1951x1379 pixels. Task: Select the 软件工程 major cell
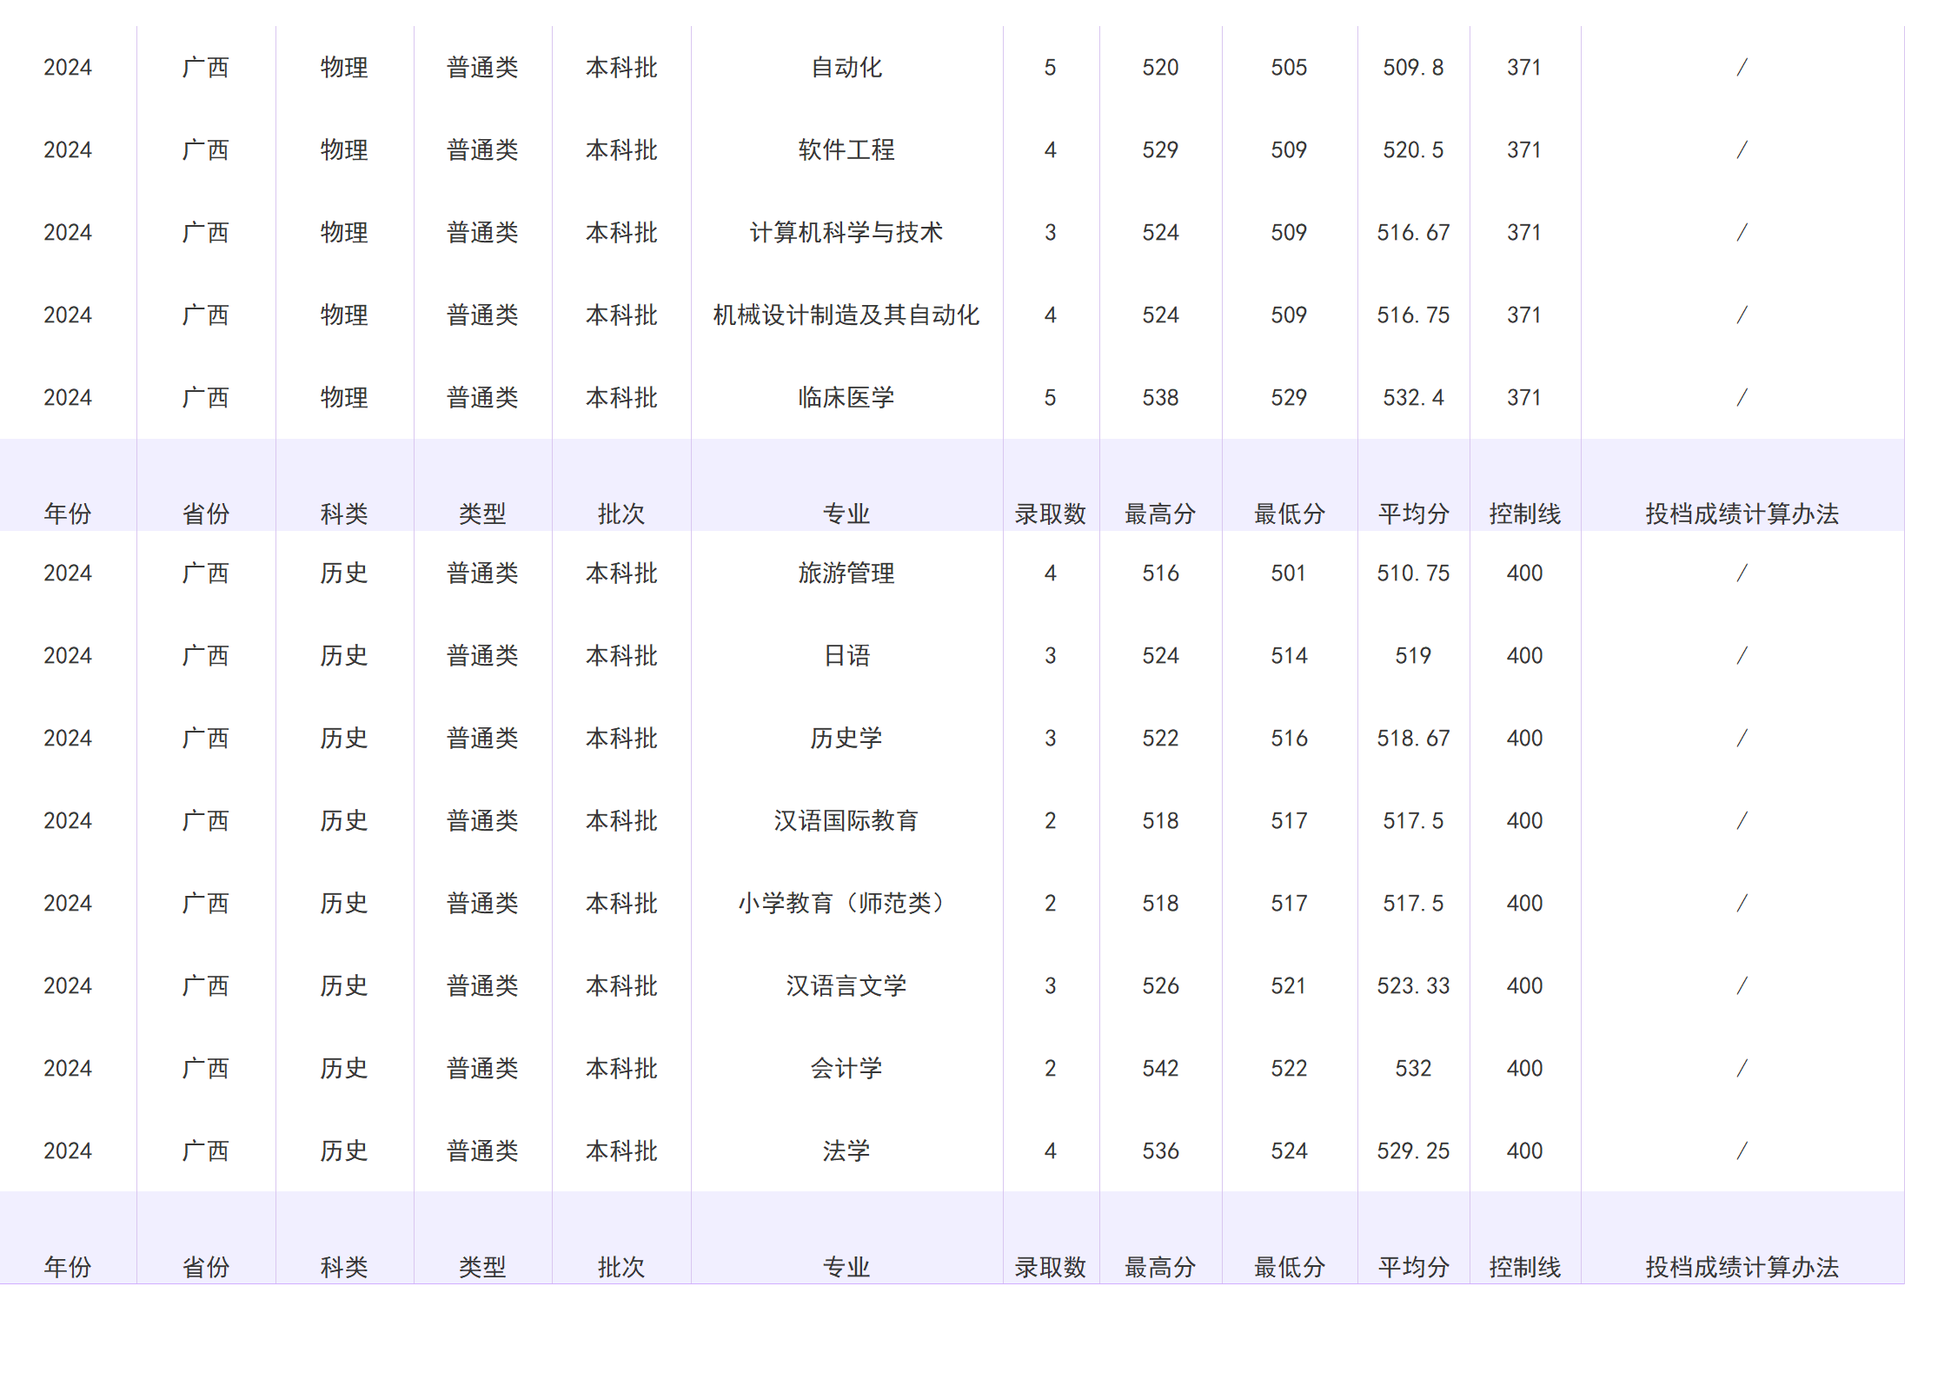point(847,149)
